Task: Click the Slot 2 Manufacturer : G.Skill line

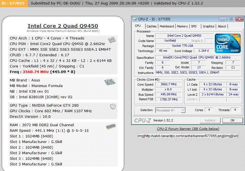Action: (36, 153)
